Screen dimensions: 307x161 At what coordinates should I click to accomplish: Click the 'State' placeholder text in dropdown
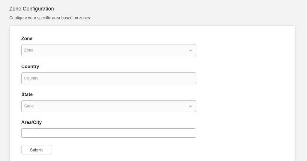29,106
